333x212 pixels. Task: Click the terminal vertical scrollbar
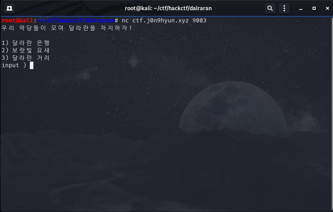[x=332, y=113]
